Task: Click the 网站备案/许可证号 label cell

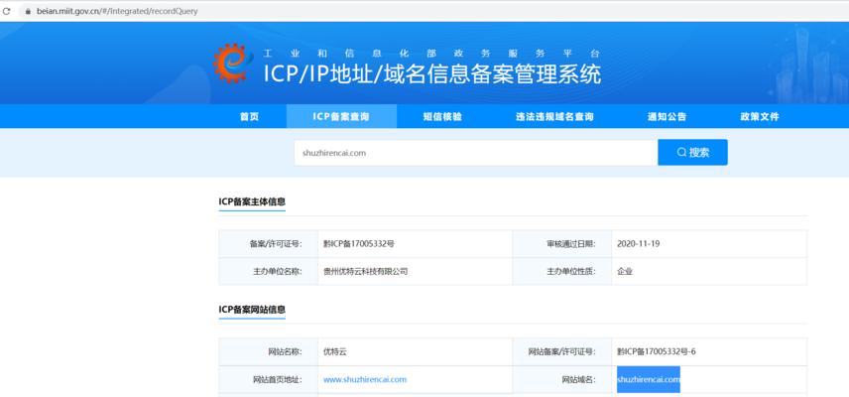Action: click(x=562, y=352)
